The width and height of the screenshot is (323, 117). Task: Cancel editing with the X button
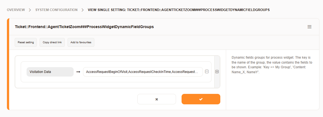pos(157,99)
